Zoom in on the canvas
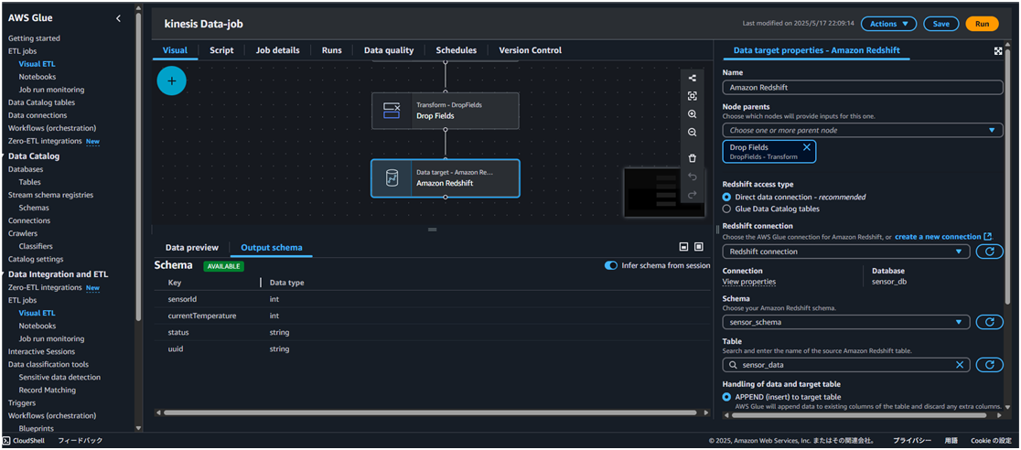This screenshot has height=450, width=1021. coord(693,114)
